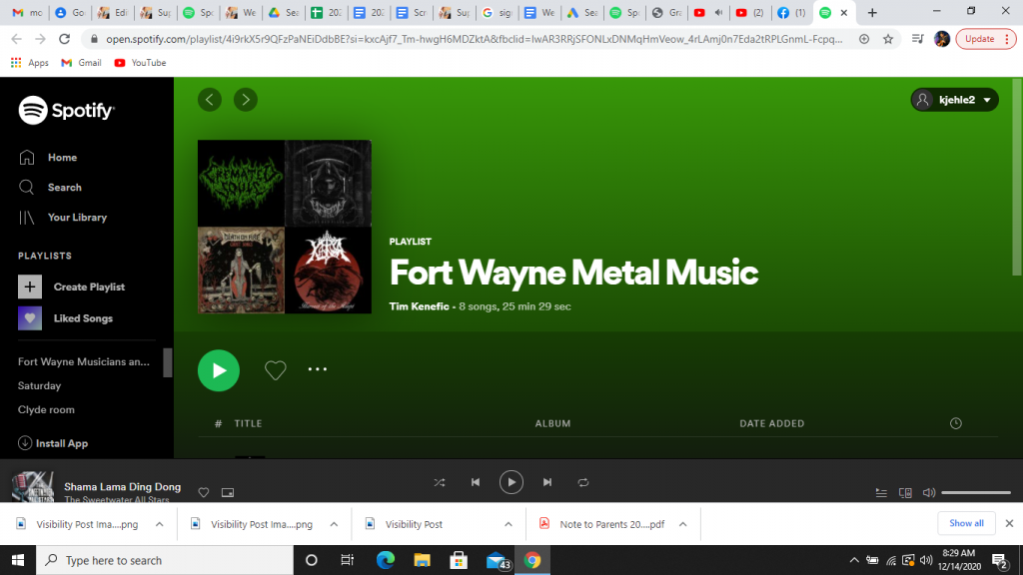The height and width of the screenshot is (575, 1023).
Task: Click the duration clock column icon
Action: tap(956, 423)
